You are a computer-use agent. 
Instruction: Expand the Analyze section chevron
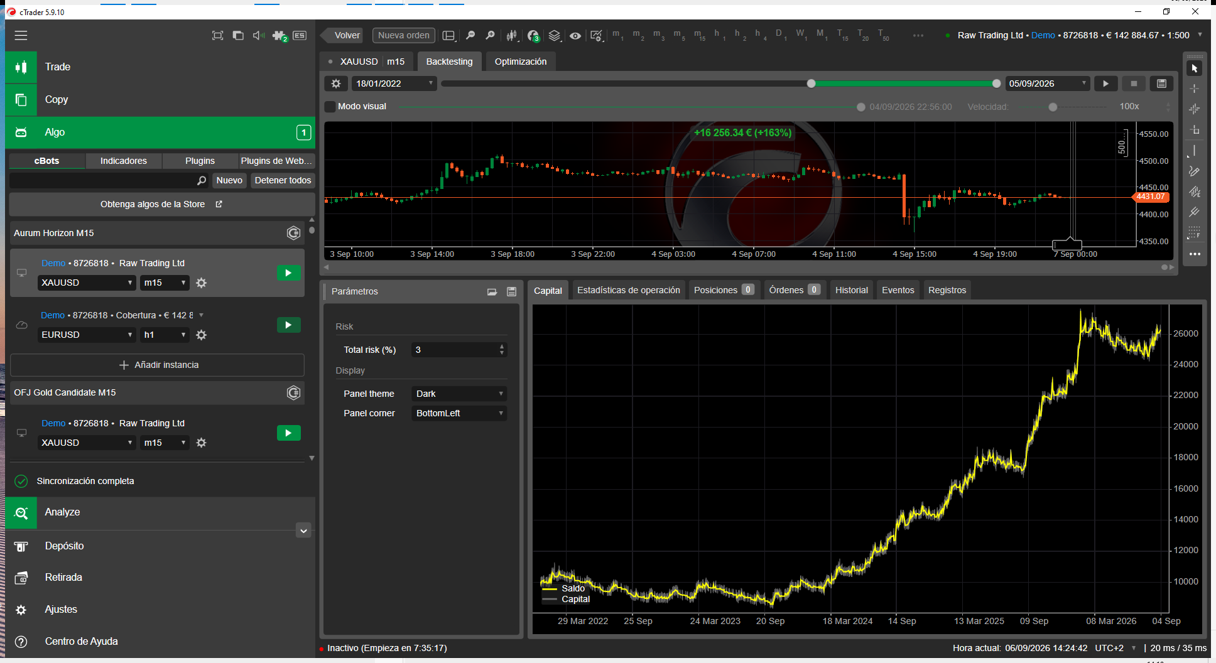pyautogui.click(x=303, y=531)
